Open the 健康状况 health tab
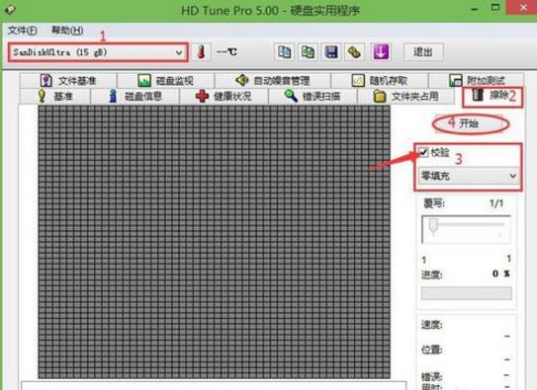The height and width of the screenshot is (390, 537). [x=224, y=96]
